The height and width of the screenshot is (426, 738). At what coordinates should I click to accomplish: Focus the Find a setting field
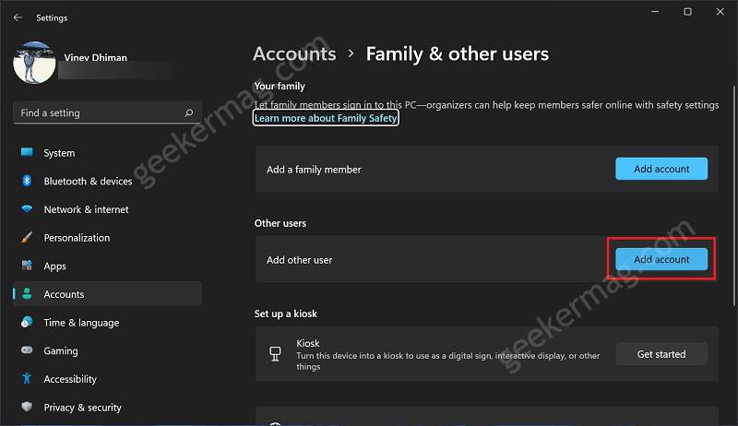click(x=107, y=112)
